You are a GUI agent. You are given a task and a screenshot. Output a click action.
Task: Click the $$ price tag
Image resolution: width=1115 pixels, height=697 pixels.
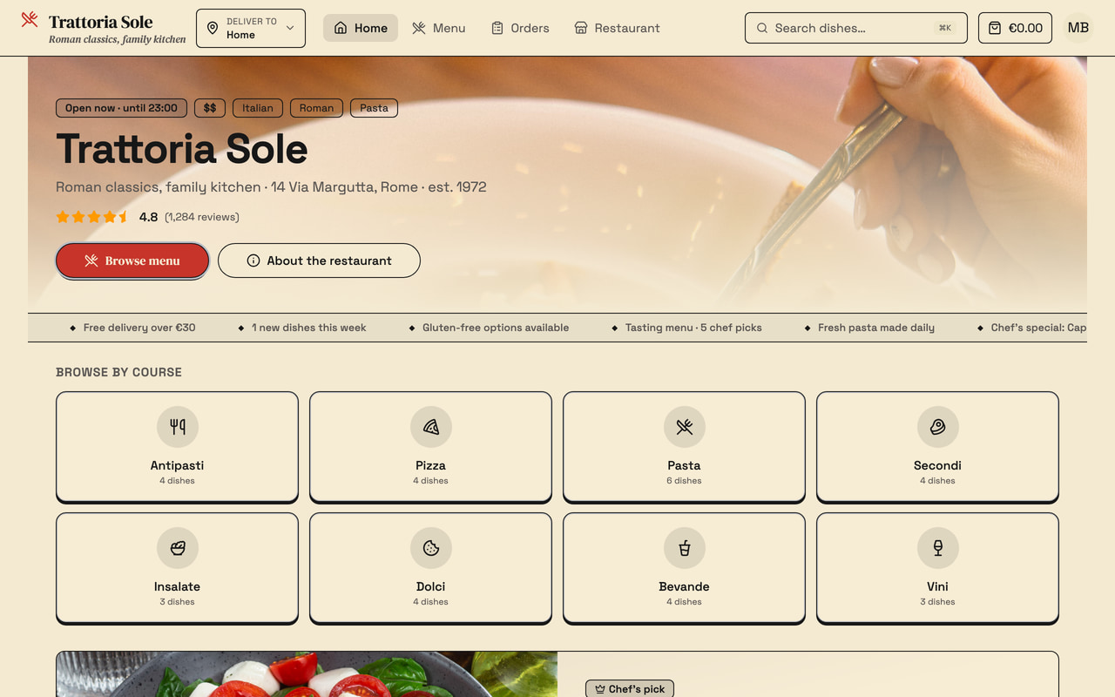point(210,108)
